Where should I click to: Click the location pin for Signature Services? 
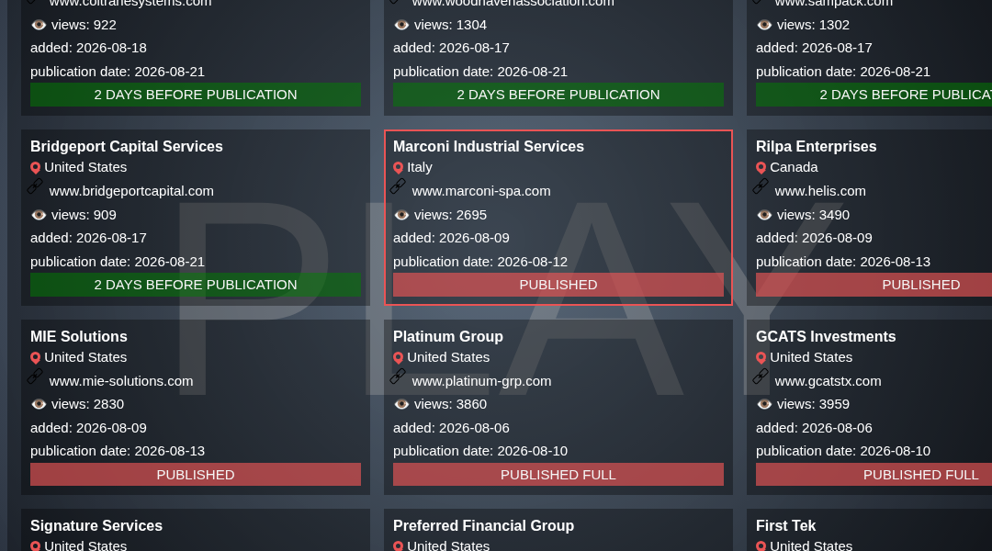pos(36,545)
